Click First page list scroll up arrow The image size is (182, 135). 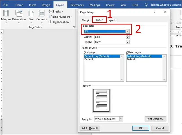pos(122,57)
